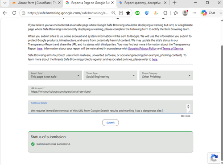This screenshot has width=223, height=165.
Task: Click the '580 / 800' character counter
Action: [x=186, y=116]
